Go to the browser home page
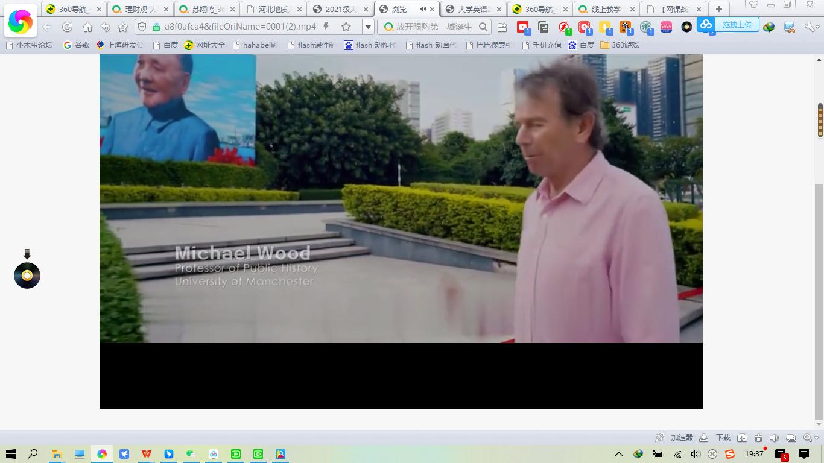 tap(87, 27)
